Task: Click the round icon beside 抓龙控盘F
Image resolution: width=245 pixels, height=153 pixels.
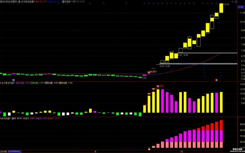Action: (x=1, y=118)
